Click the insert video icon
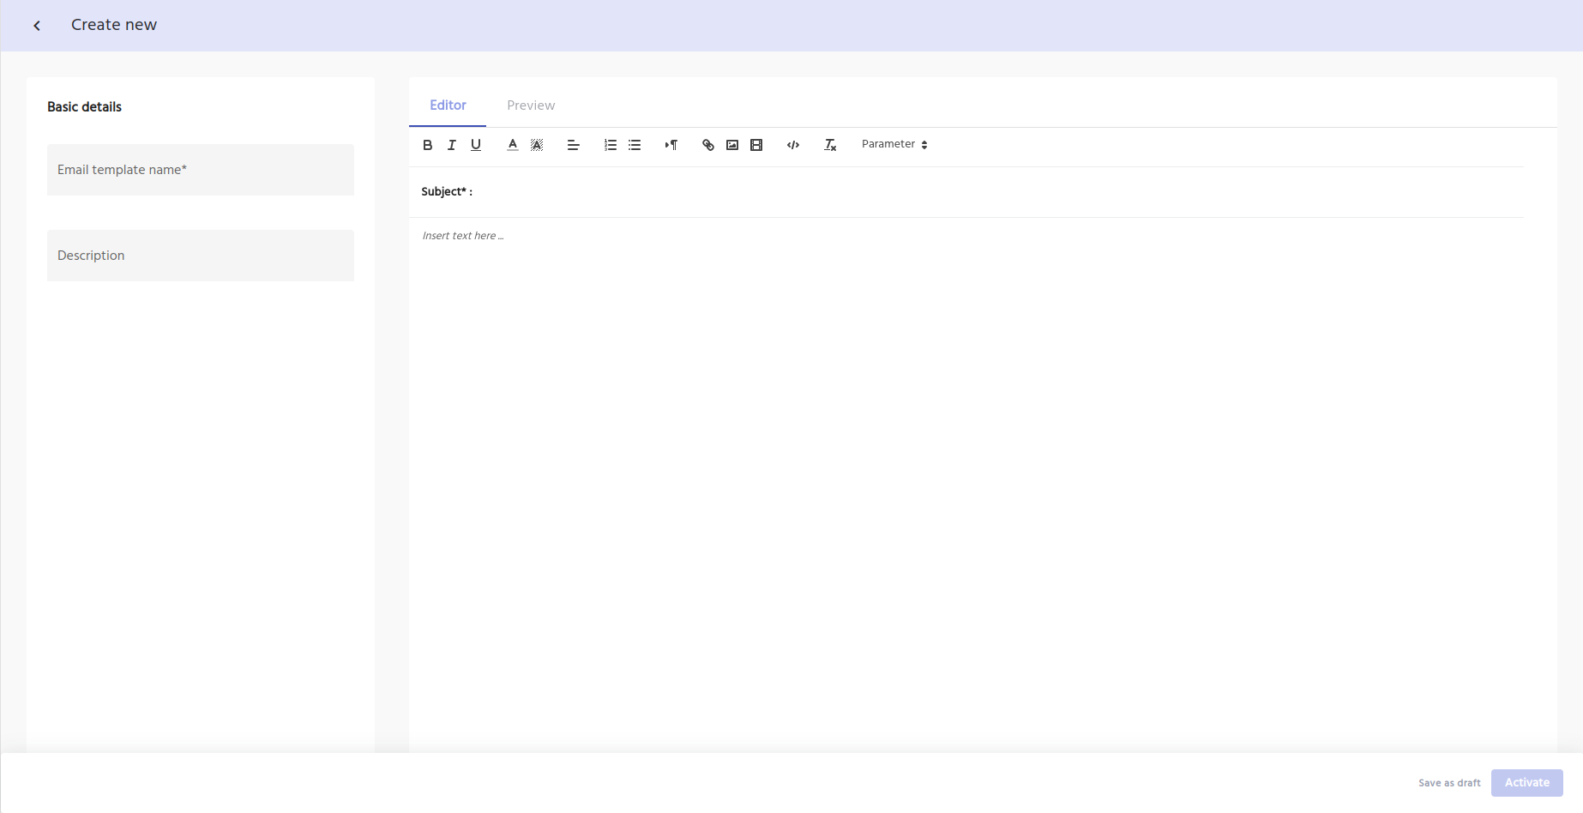 click(756, 145)
